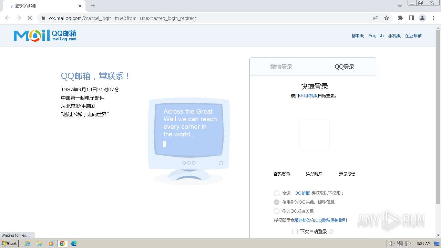The width and height of the screenshot is (441, 248).
Task: Share this page icon in address bar
Action: 376,18
